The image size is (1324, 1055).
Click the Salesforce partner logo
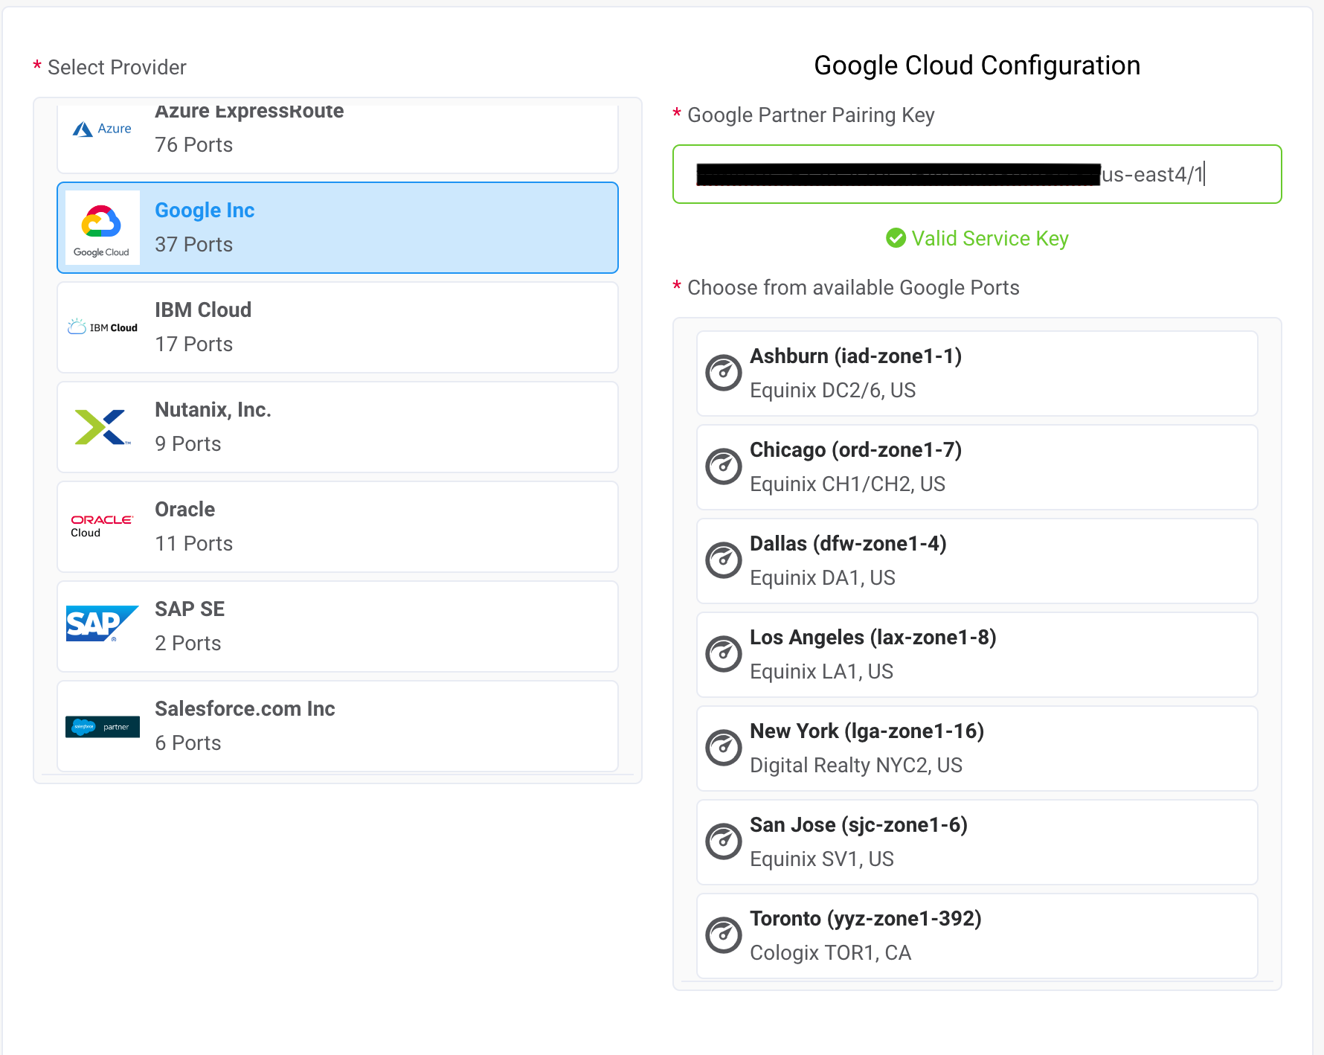102,726
